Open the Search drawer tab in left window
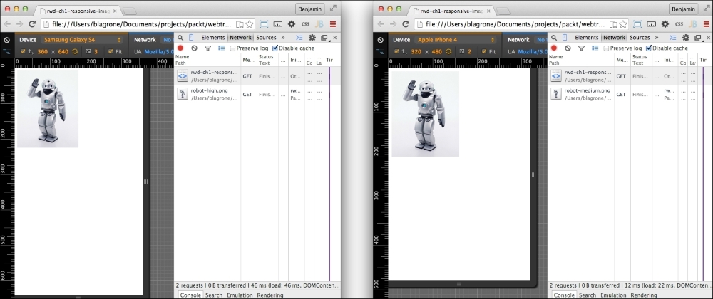This screenshot has width=713, height=299. [214, 295]
